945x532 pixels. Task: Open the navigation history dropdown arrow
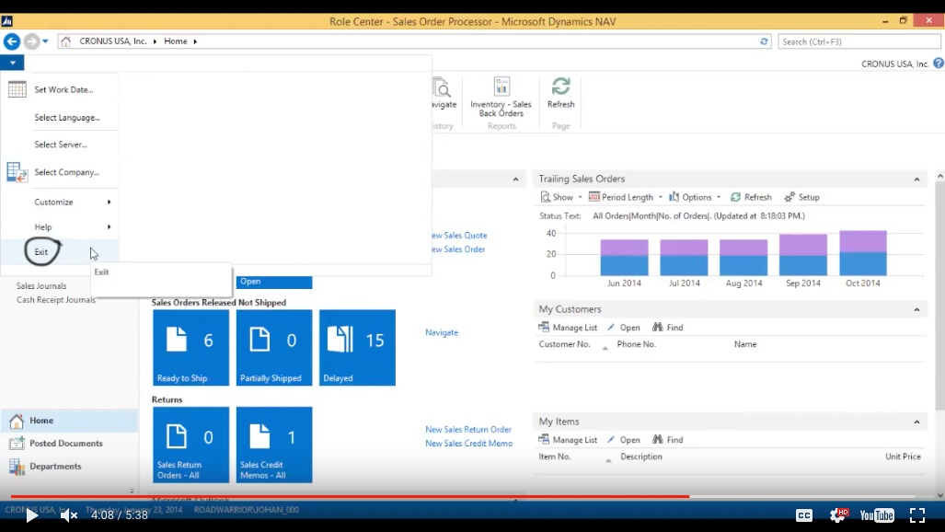[45, 41]
